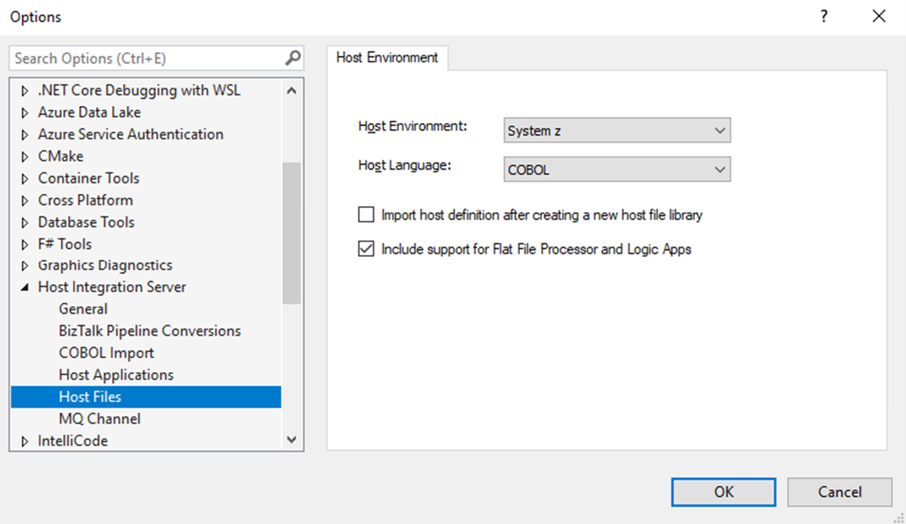Switch to the Host Environment tab

(x=387, y=57)
